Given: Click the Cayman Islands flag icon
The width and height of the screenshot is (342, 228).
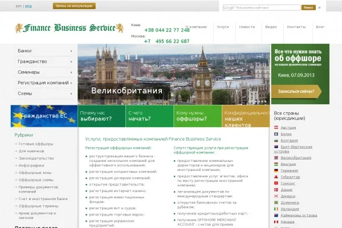Looking at the screenshot, I should click(x=276, y=215).
